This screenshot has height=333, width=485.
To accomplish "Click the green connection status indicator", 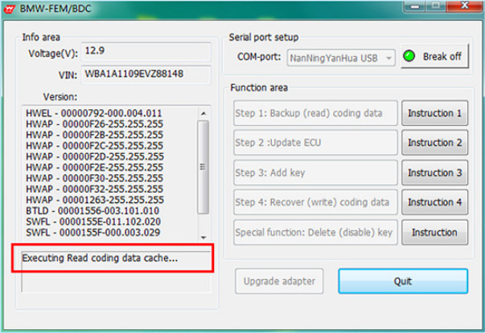I will 409,56.
